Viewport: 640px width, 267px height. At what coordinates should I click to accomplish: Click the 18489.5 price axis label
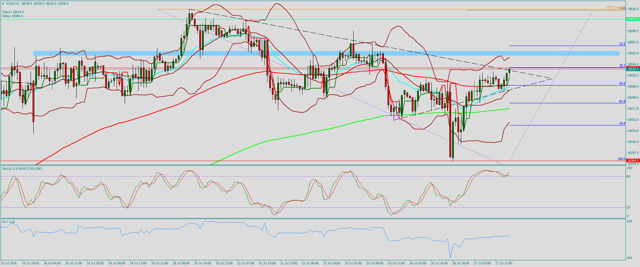(633, 98)
